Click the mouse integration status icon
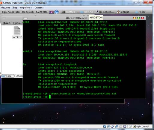This screenshot has width=154, height=130. point(130,126)
